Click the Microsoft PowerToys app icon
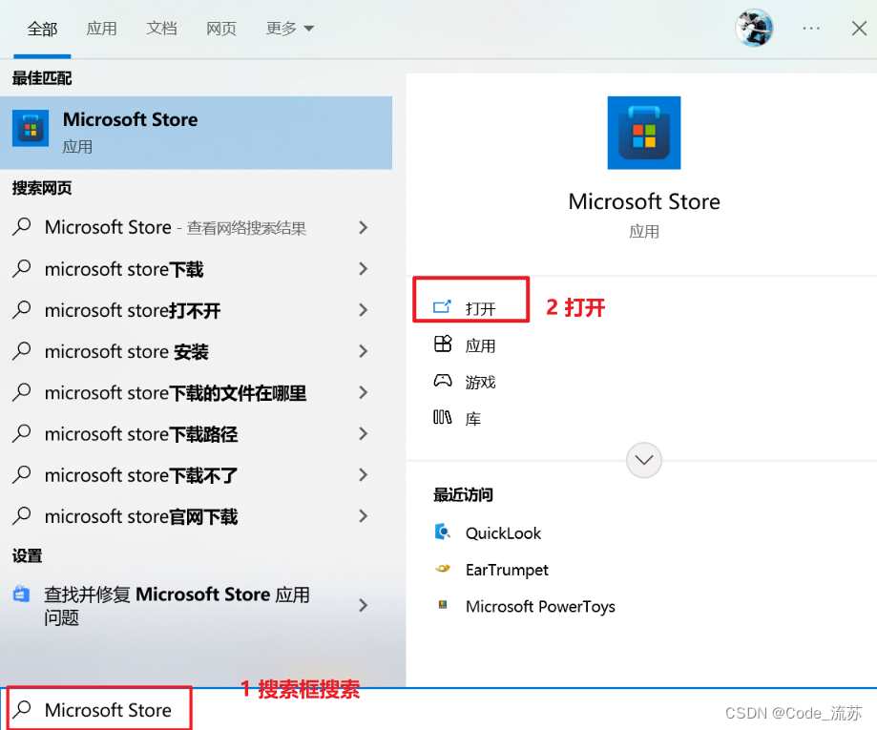This screenshot has height=730, width=877. click(x=443, y=604)
